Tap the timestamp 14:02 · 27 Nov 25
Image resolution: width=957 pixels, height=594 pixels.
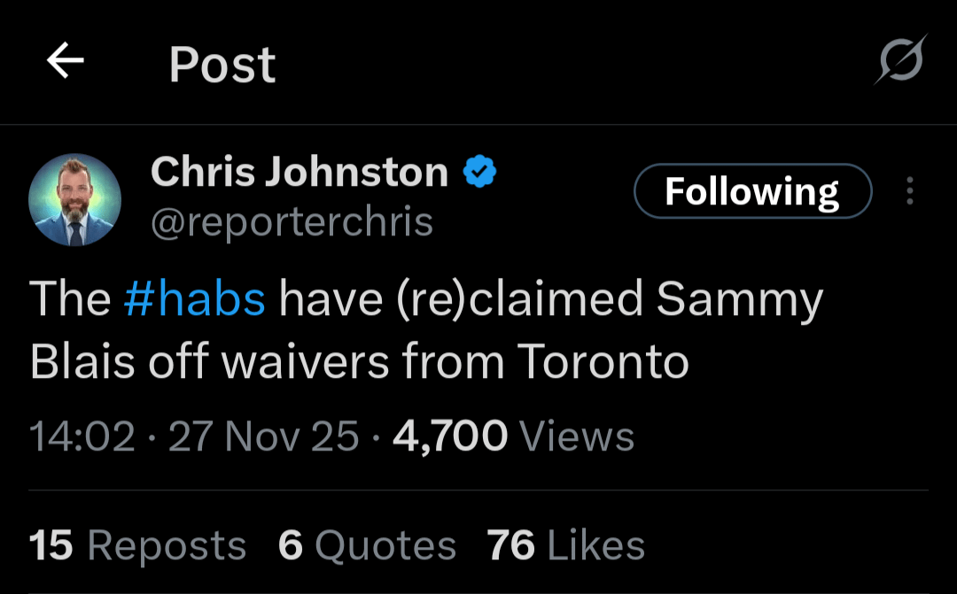(x=191, y=436)
